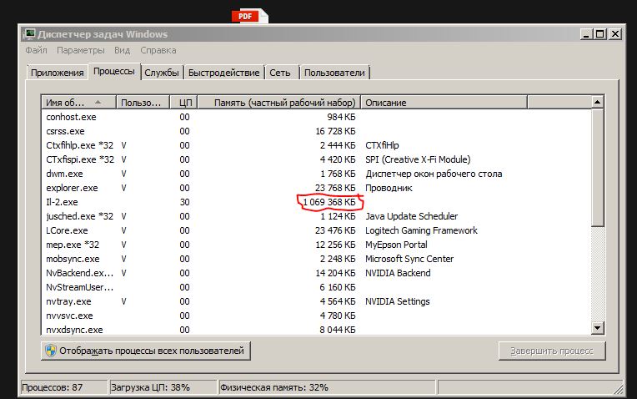Image resolution: width=637 pixels, height=399 pixels.
Task: Sort by the Имя образа column header
Action: tap(79, 103)
